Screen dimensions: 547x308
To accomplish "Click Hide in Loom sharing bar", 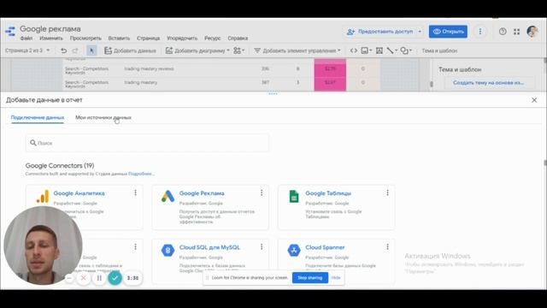I will point(336,277).
